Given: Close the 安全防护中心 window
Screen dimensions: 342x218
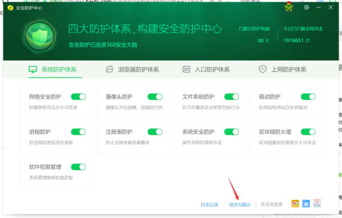Looking at the screenshot, I should tap(331, 7).
